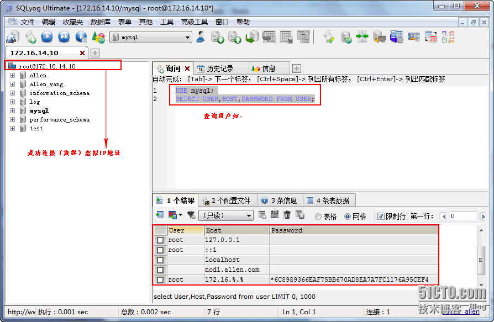This screenshot has height=322, width=494.
Task: Expand the log database node
Action: (12, 102)
